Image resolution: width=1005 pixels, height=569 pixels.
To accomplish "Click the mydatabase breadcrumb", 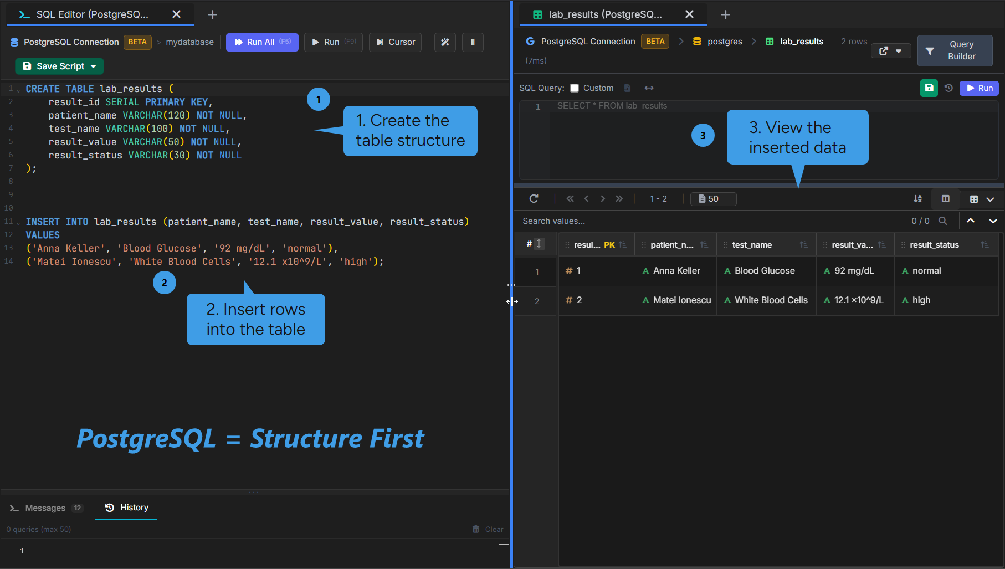I will click(x=189, y=42).
